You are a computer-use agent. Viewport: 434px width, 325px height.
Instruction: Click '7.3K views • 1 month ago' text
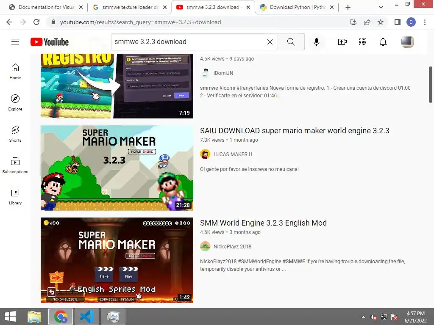229,140
